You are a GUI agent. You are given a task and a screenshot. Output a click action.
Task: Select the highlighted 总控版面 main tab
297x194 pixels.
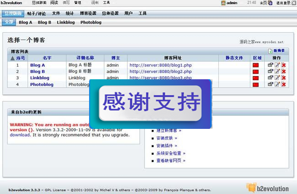click(x=13, y=13)
